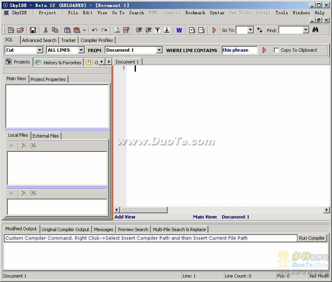Click the editor horizontal scrollbar thumb
Screen dimensions: 332x282
click(144, 210)
